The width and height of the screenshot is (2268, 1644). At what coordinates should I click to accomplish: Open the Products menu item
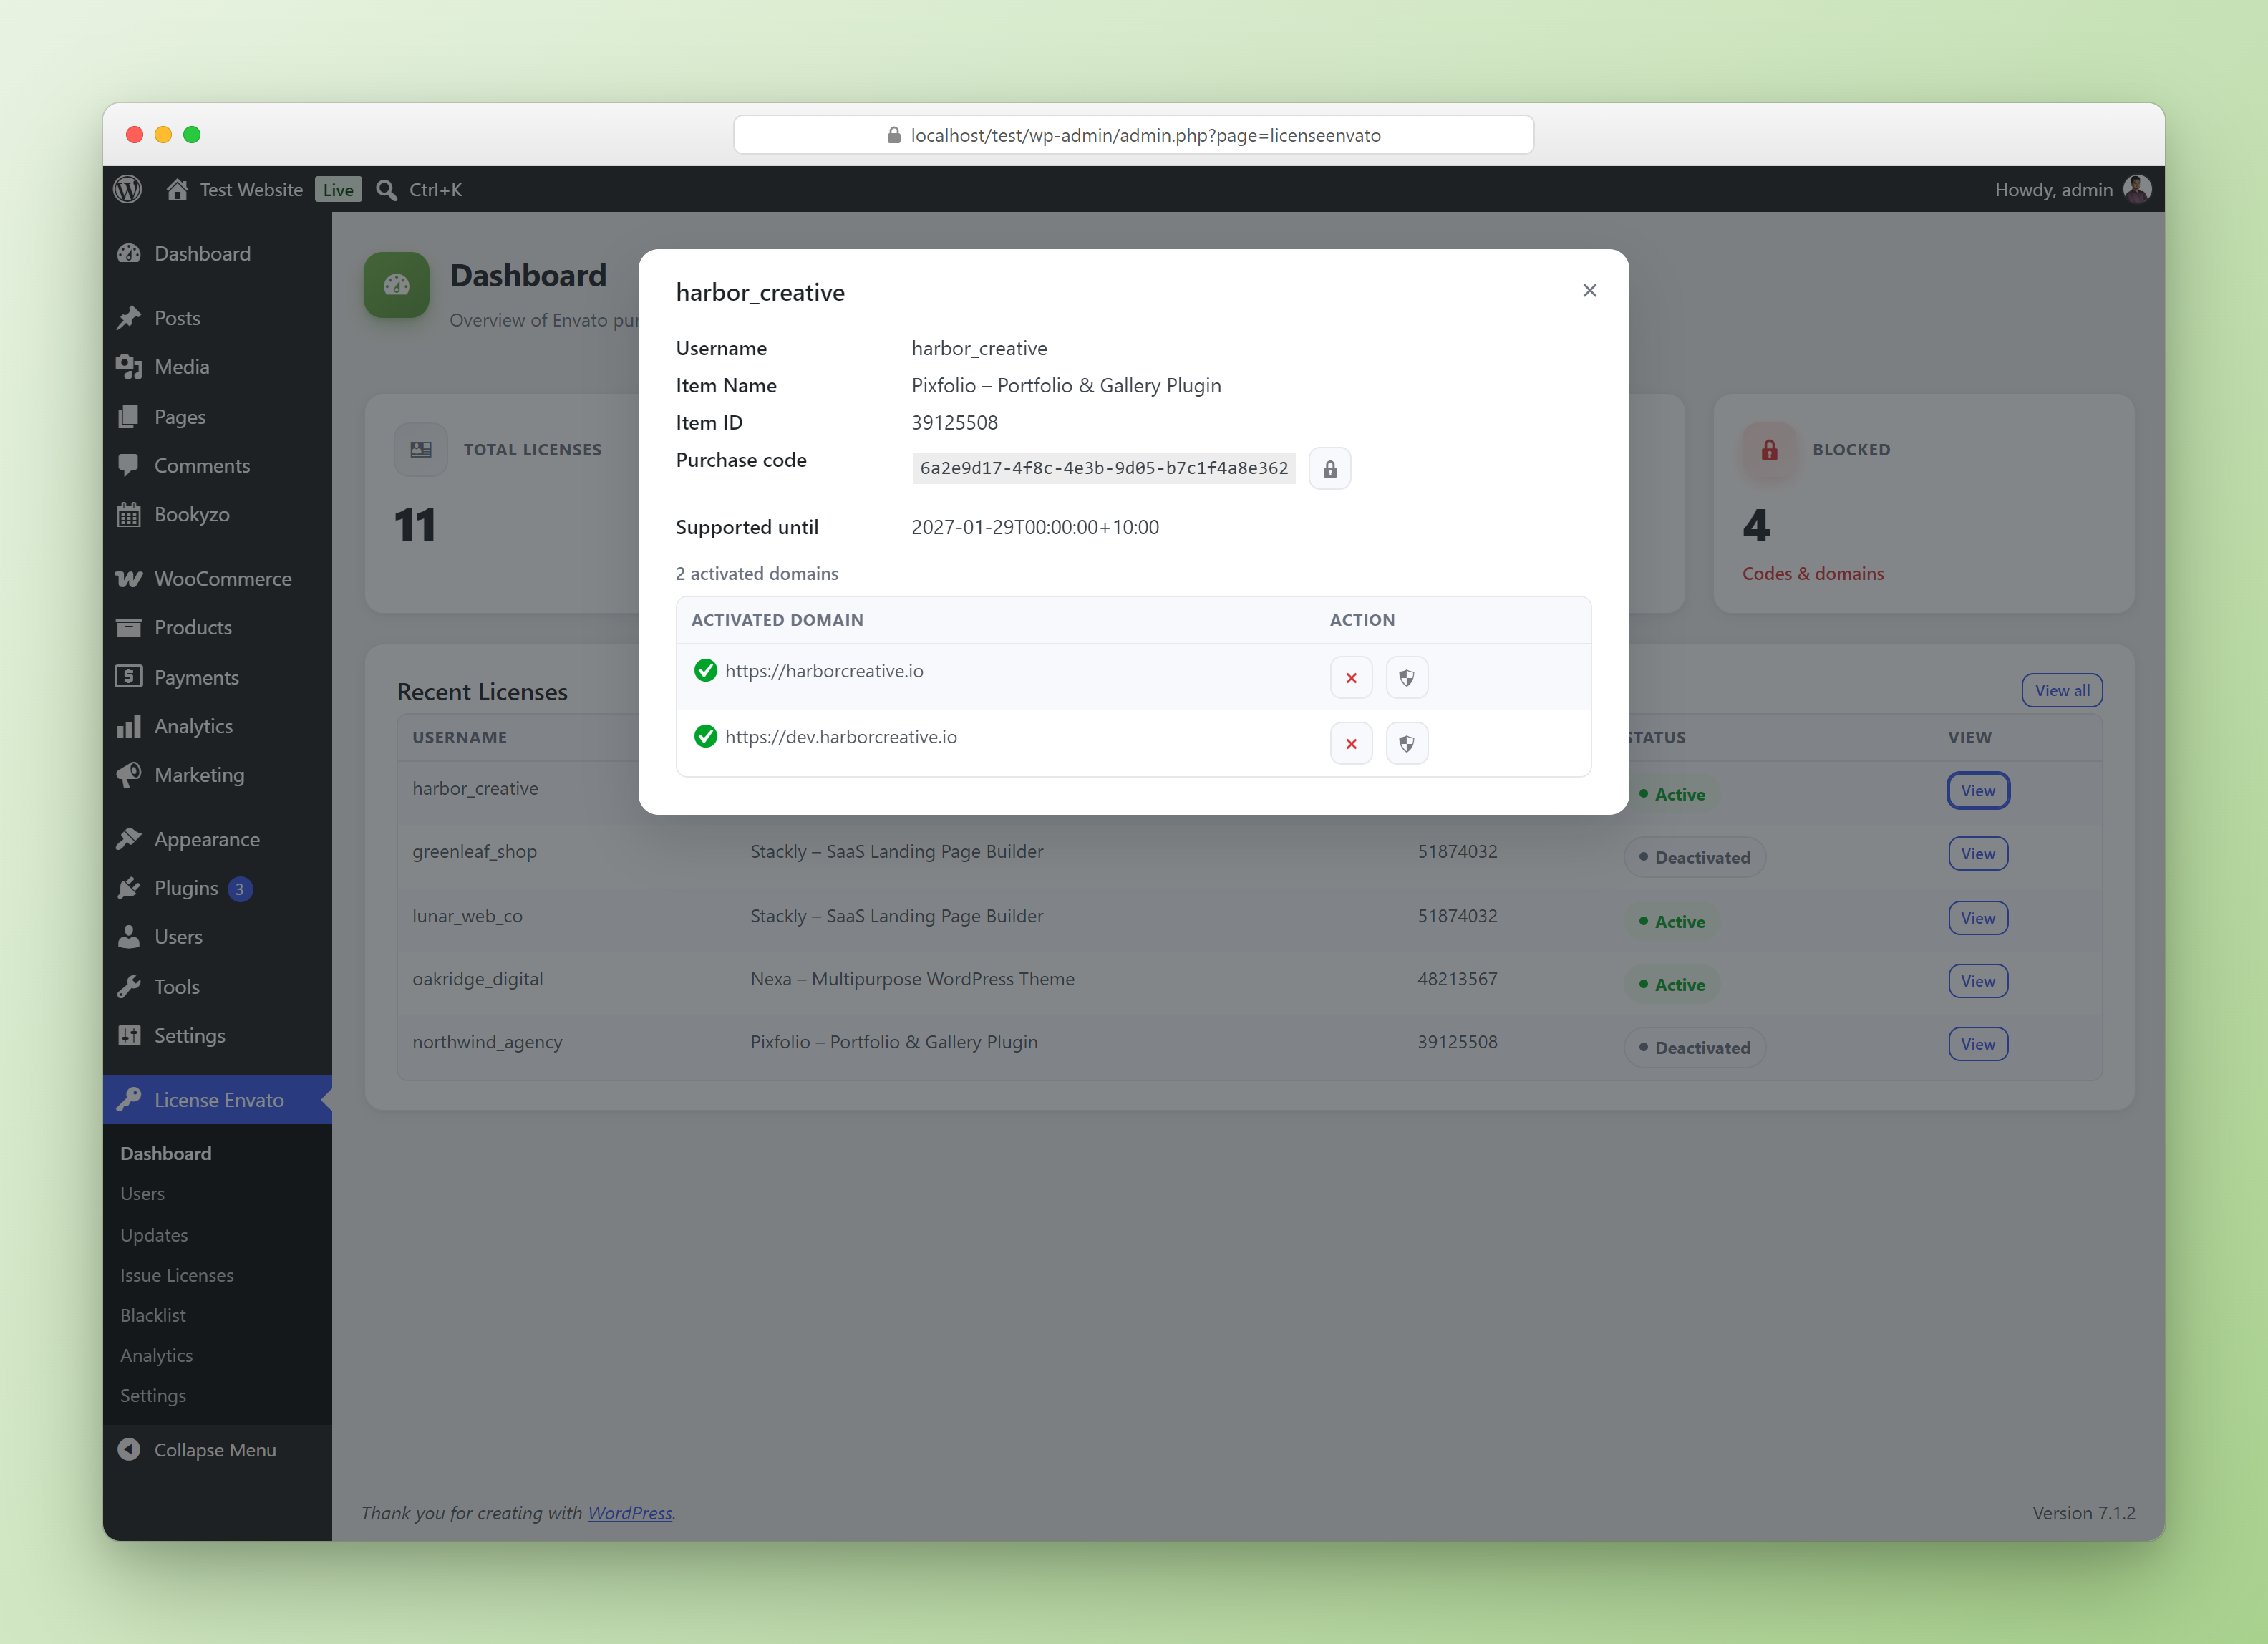(217, 627)
